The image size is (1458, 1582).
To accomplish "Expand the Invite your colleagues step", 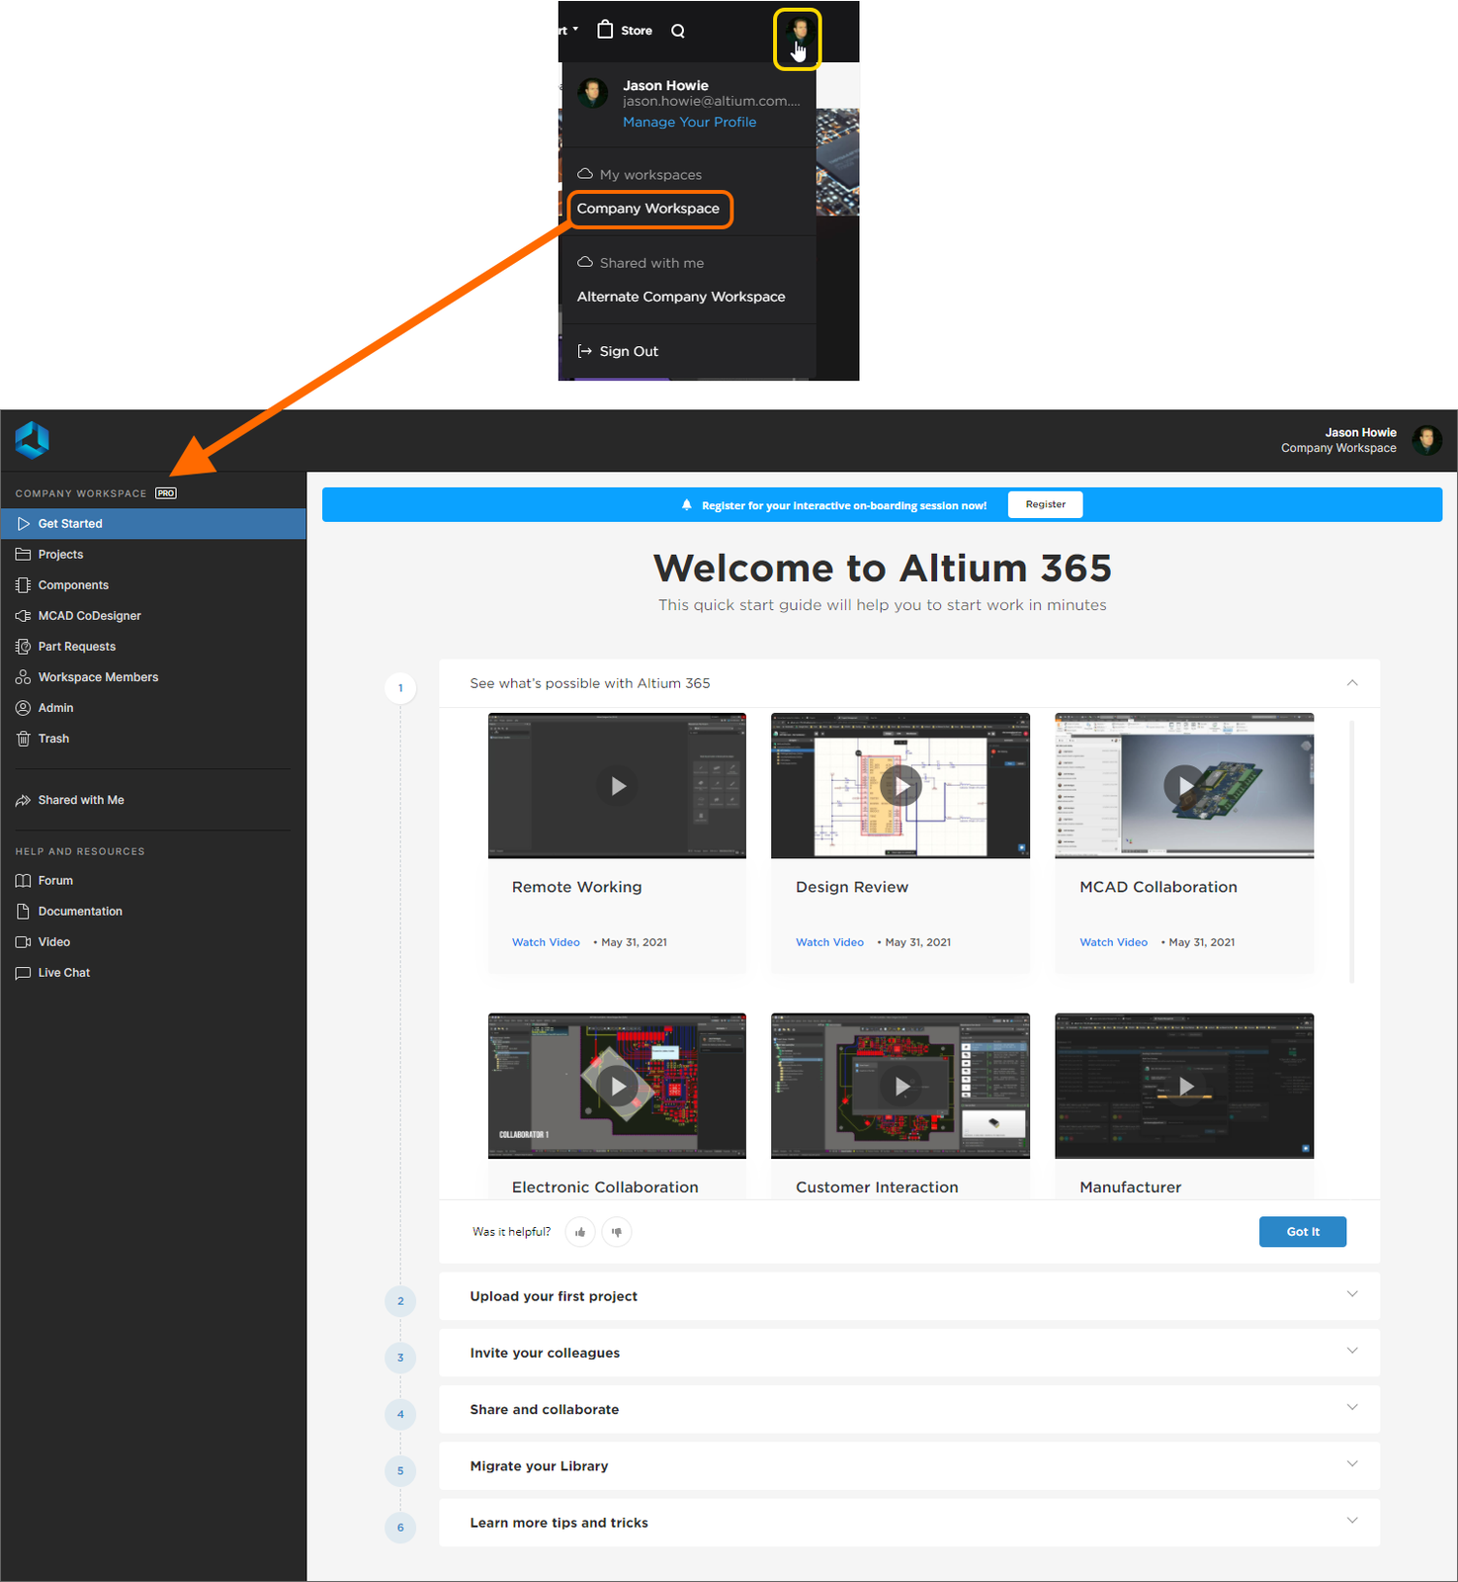I will 1352,1352.
